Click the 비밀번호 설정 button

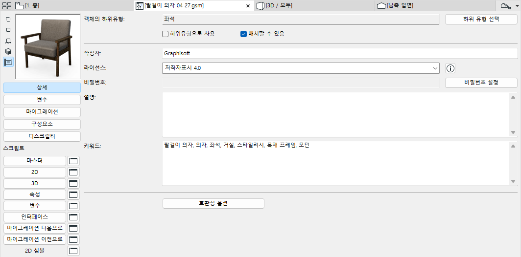[x=481, y=83]
